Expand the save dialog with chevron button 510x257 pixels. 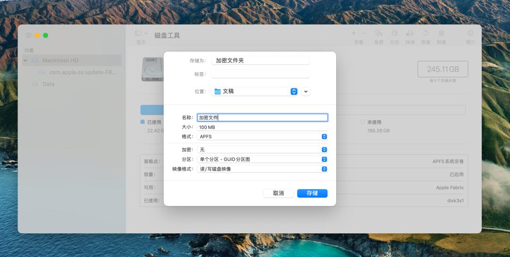coord(306,91)
